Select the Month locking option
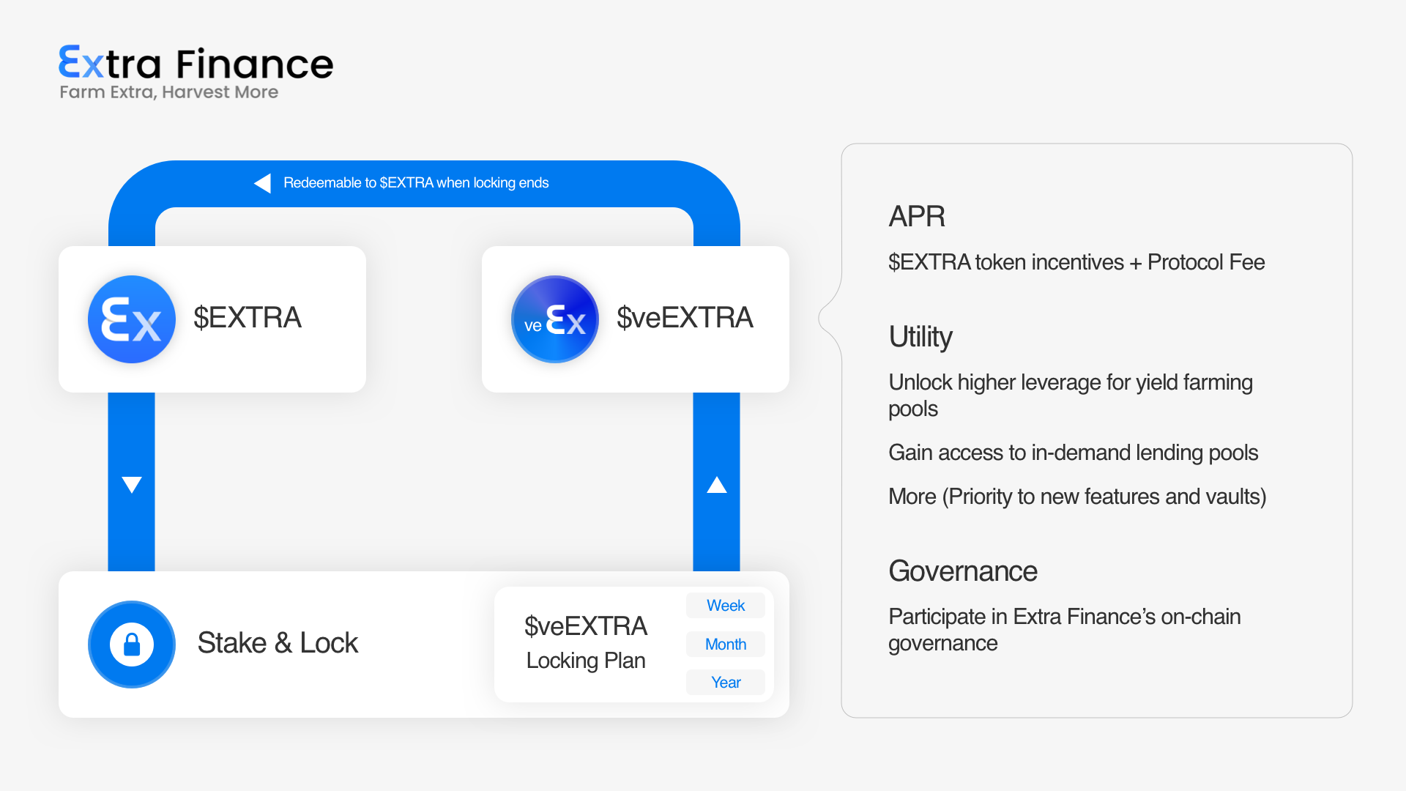The image size is (1406, 791). [x=725, y=645]
